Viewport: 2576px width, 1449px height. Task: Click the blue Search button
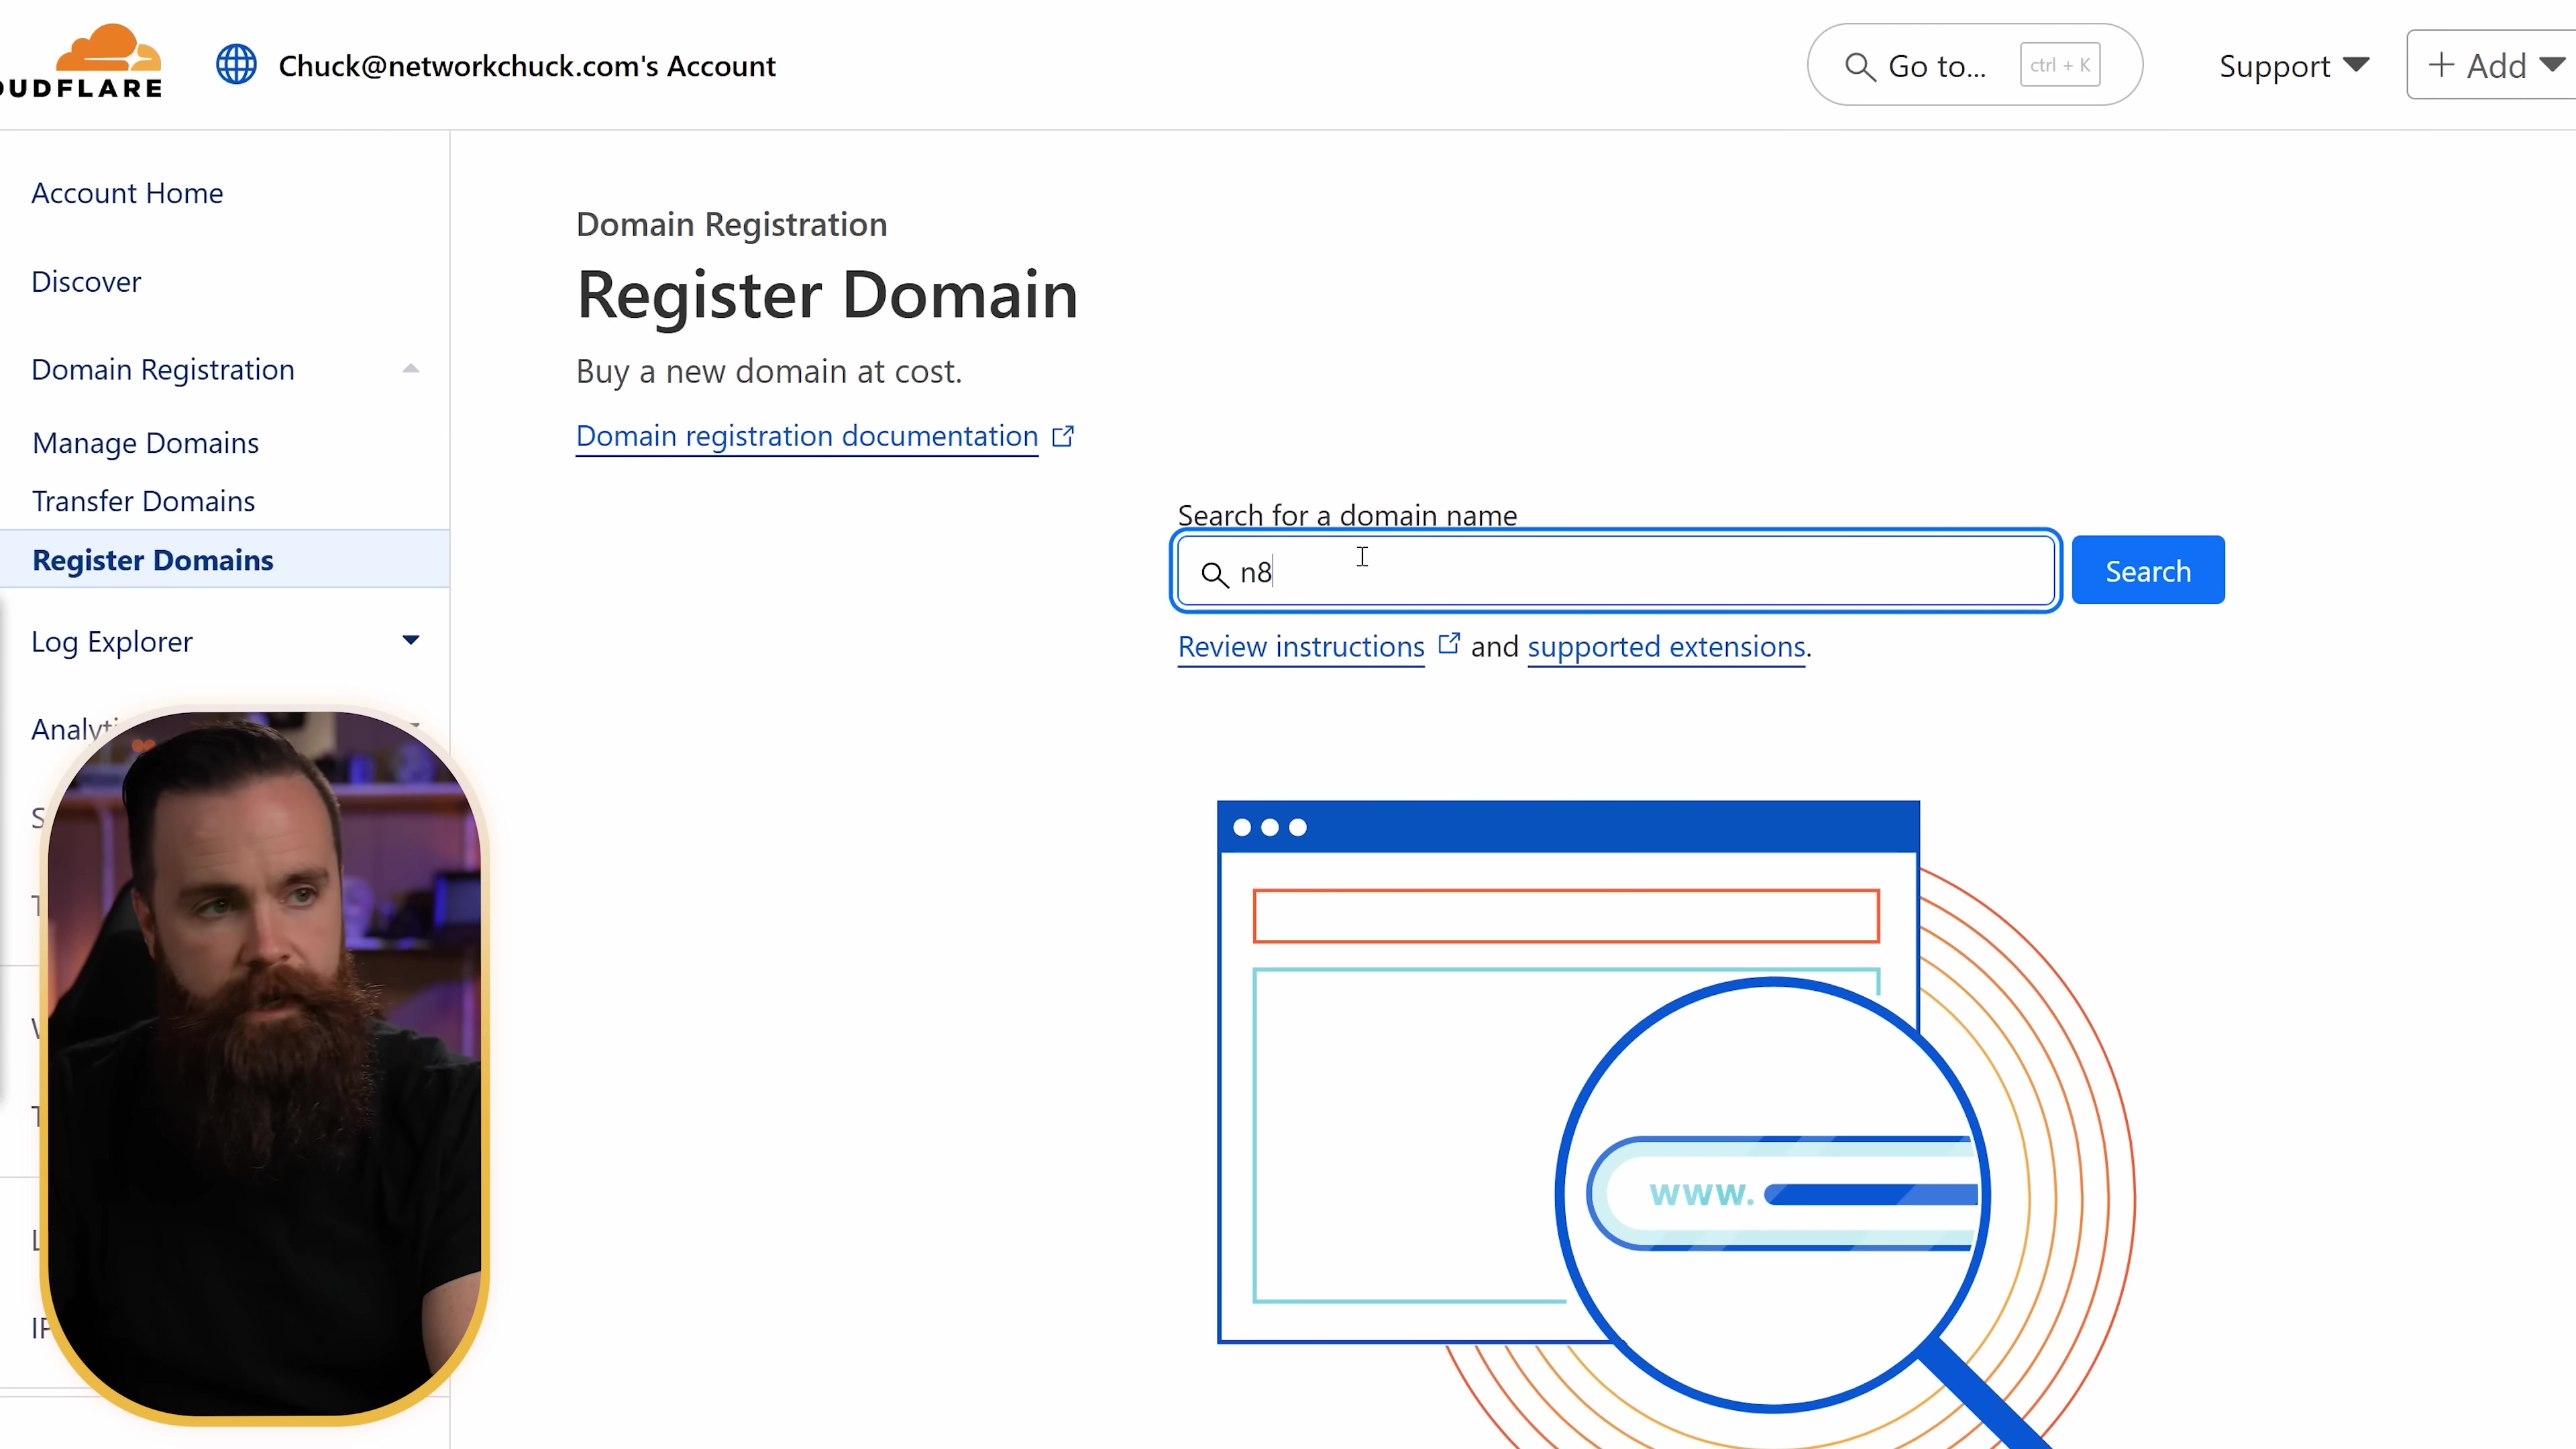point(2148,570)
